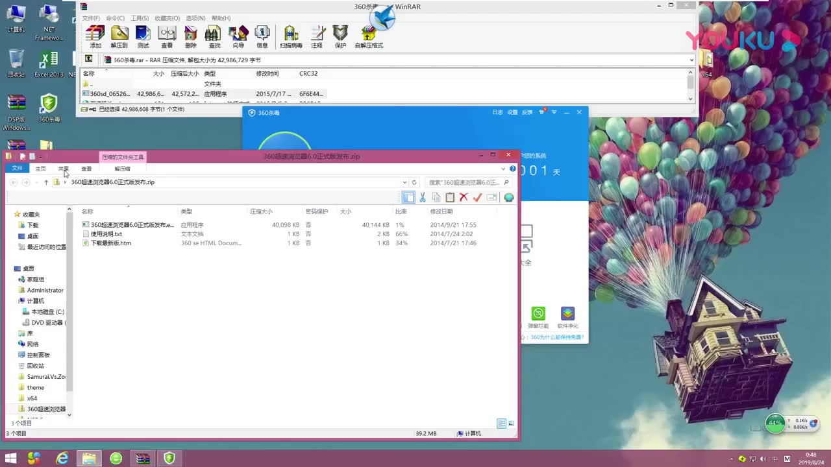Select the 下载最新版.htm file
The image size is (831, 467).
tap(110, 243)
